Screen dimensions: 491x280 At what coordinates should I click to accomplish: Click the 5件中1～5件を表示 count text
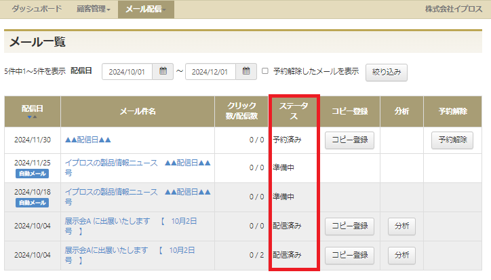(35, 71)
